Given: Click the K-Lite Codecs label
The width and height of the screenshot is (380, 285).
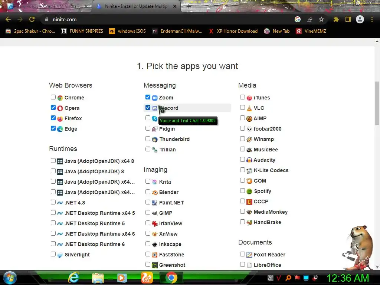Looking at the screenshot, I should point(271,171).
